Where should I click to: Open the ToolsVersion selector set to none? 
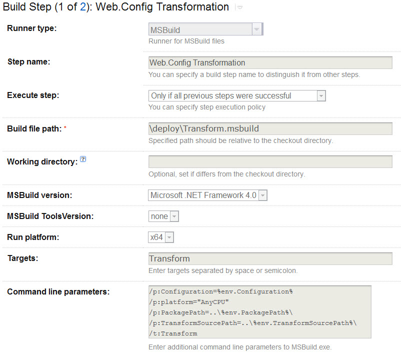tap(160, 216)
